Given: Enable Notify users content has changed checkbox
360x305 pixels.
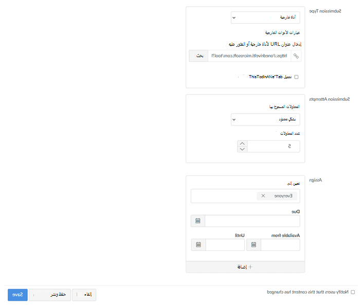Looking at the screenshot, I should (353, 292).
